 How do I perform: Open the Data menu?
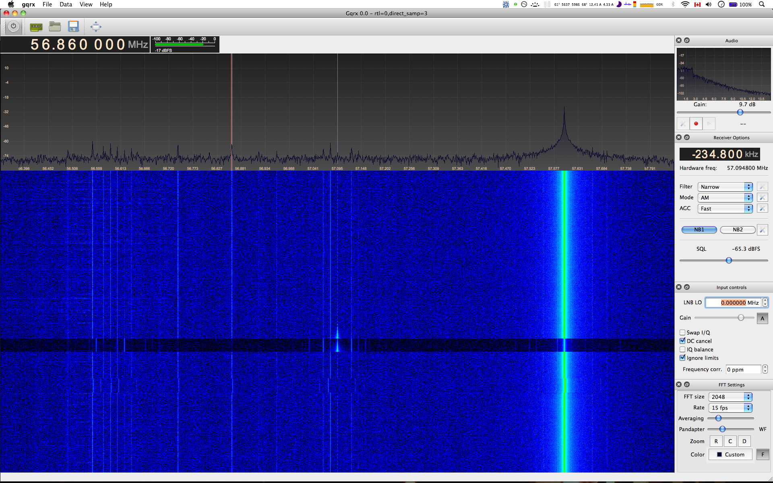pyautogui.click(x=66, y=4)
